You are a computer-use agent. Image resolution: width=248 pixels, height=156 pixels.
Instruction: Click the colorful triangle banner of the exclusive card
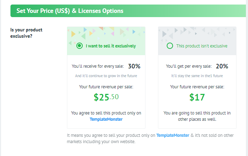coord(106,34)
